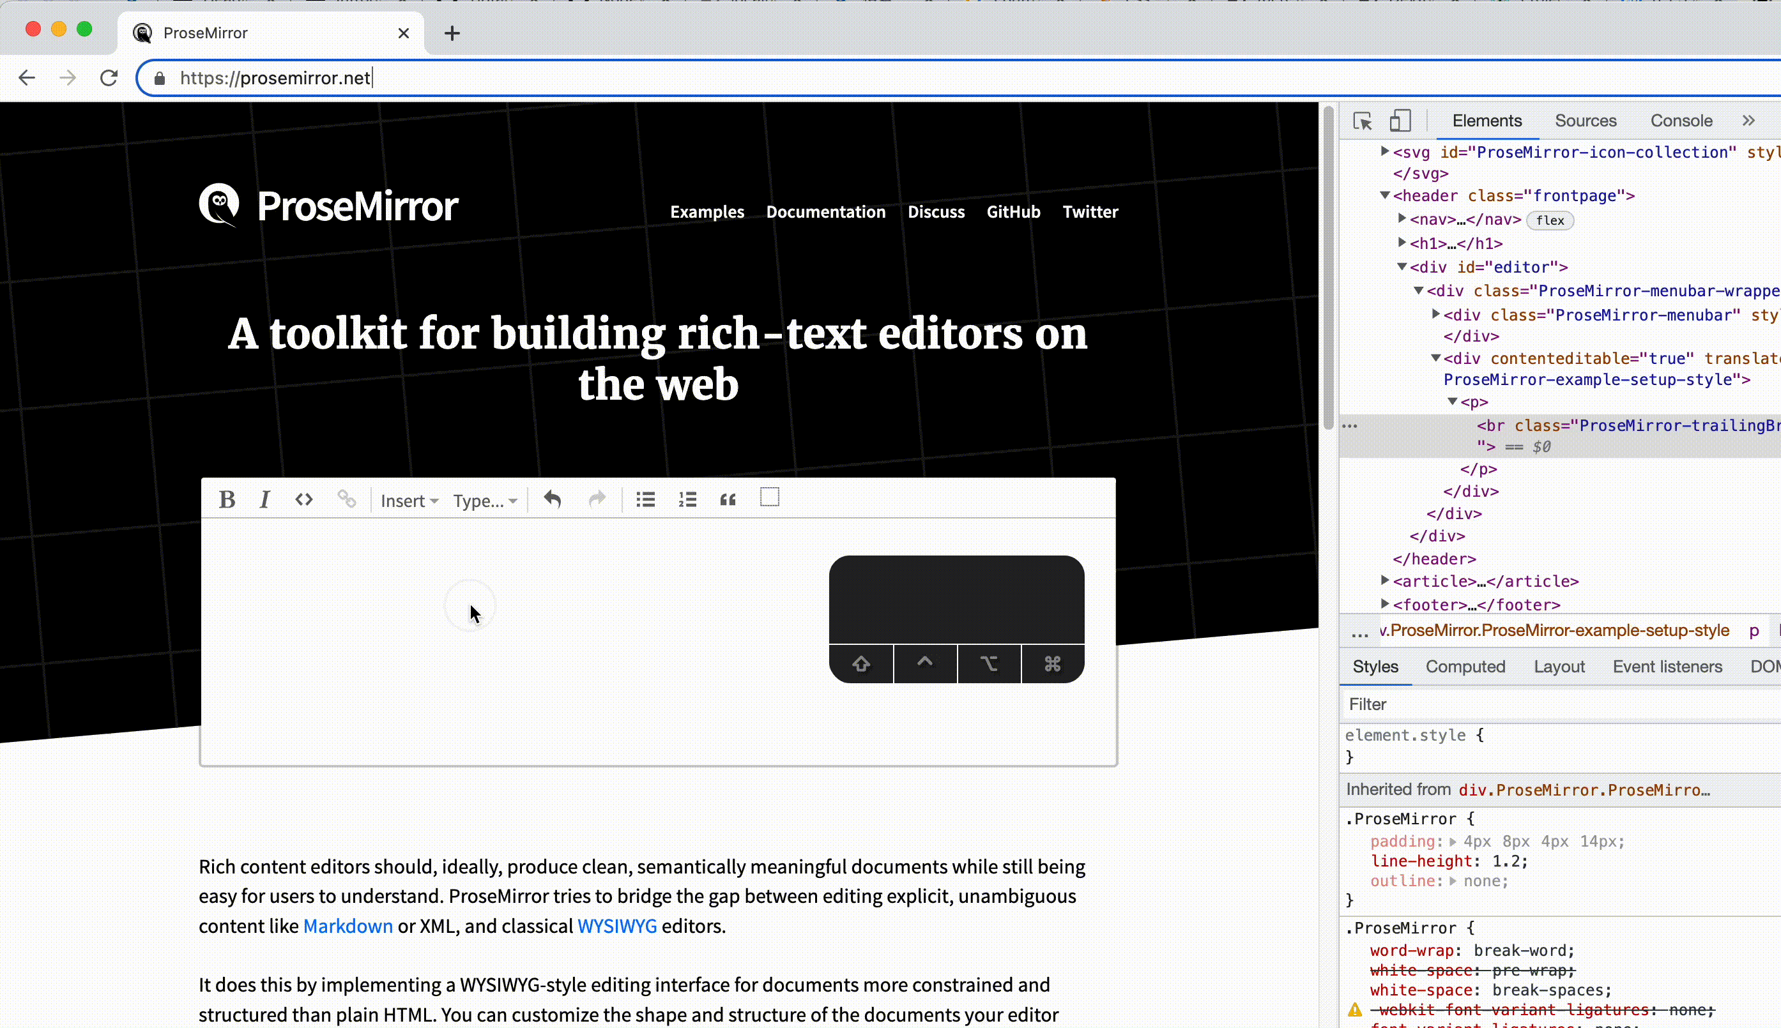The height and width of the screenshot is (1028, 1781).
Task: Wrap in bullet list icon
Action: [645, 499]
